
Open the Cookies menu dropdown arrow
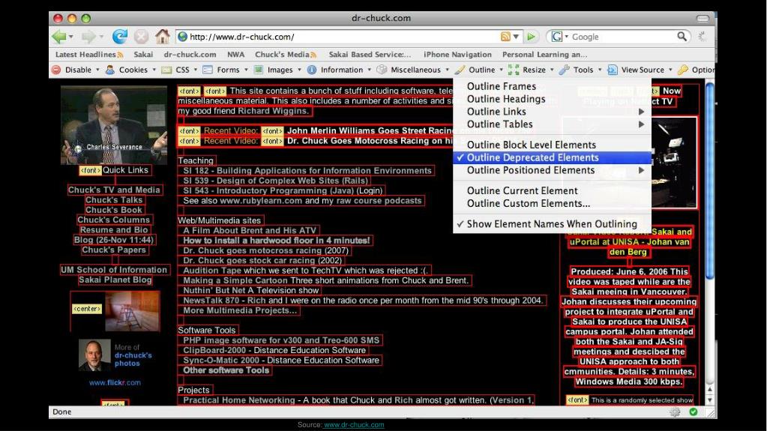(x=154, y=70)
